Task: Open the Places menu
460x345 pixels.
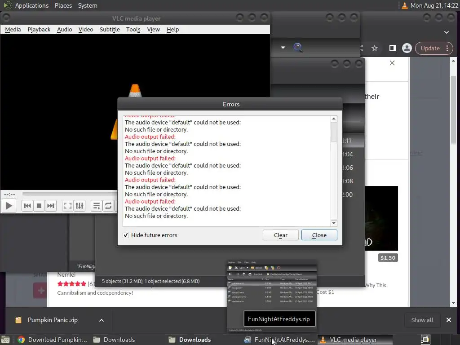Action: click(x=63, y=5)
